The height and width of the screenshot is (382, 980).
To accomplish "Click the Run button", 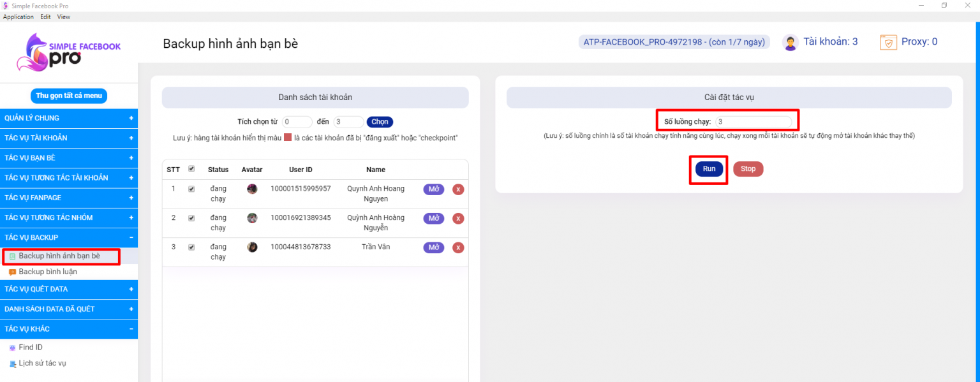I will tap(708, 168).
